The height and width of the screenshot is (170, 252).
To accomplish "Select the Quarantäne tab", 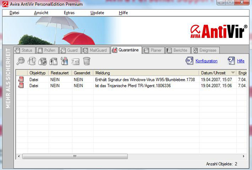I will point(126,50).
